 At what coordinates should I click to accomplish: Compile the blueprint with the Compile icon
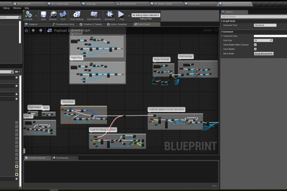[28, 16]
